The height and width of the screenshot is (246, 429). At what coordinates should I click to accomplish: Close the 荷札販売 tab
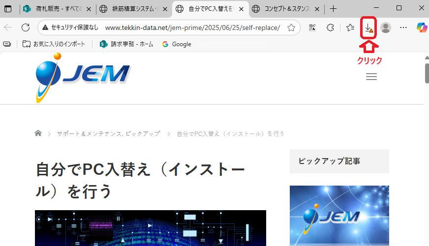89,9
